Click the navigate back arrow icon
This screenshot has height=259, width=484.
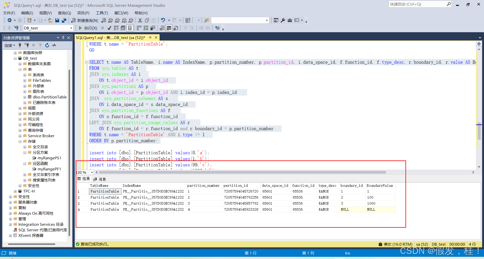10,20
